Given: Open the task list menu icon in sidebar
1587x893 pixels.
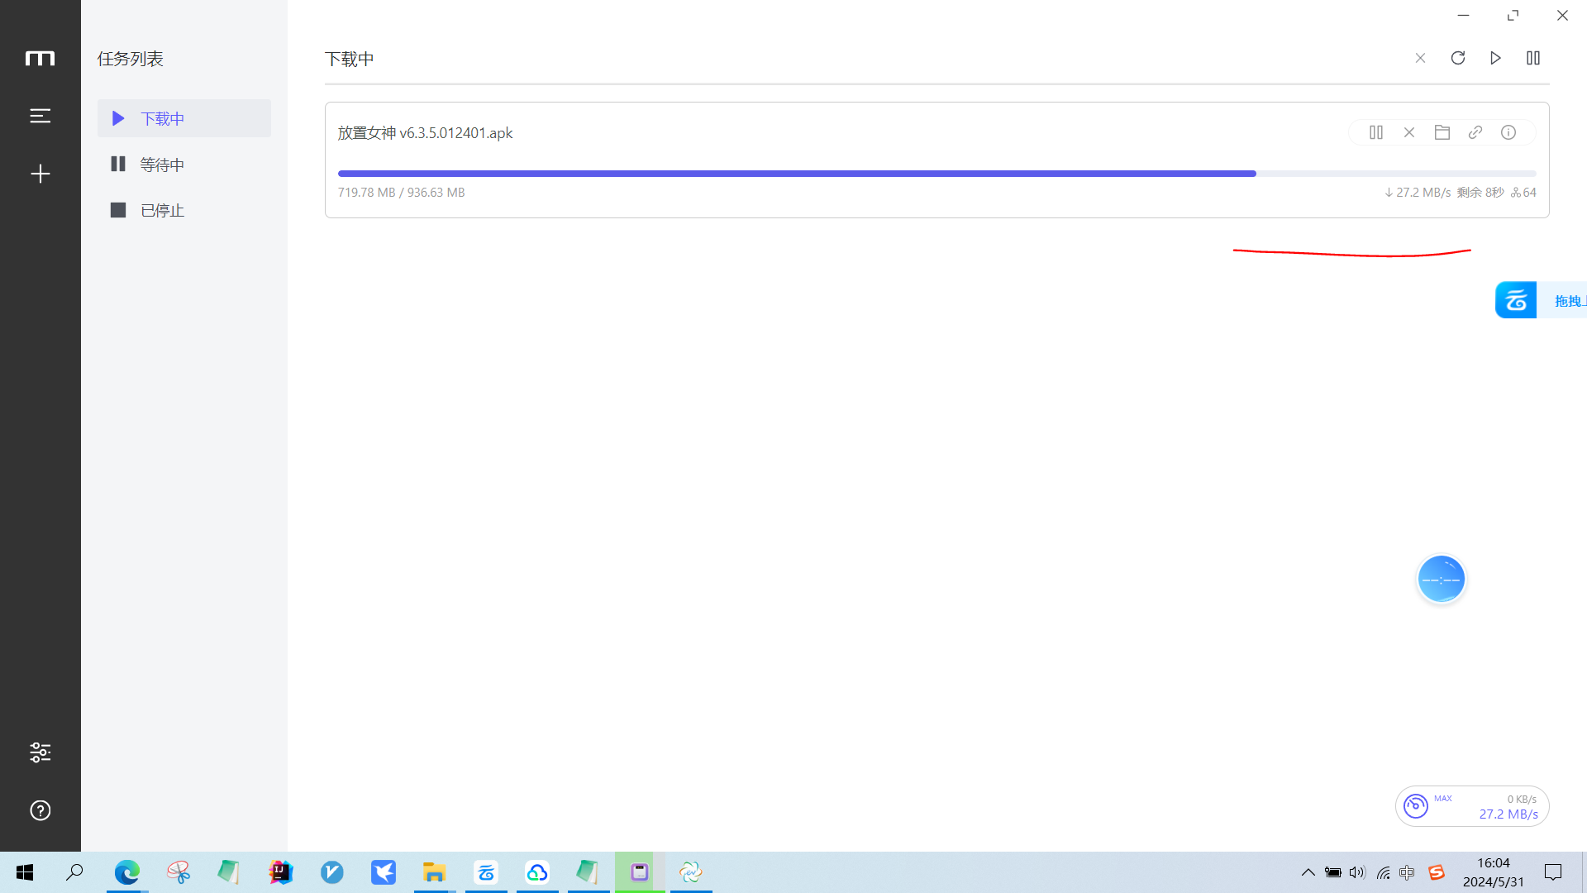Looking at the screenshot, I should (40, 116).
